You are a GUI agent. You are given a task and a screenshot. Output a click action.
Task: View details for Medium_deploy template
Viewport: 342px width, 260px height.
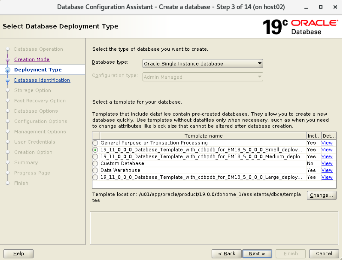point(327,157)
